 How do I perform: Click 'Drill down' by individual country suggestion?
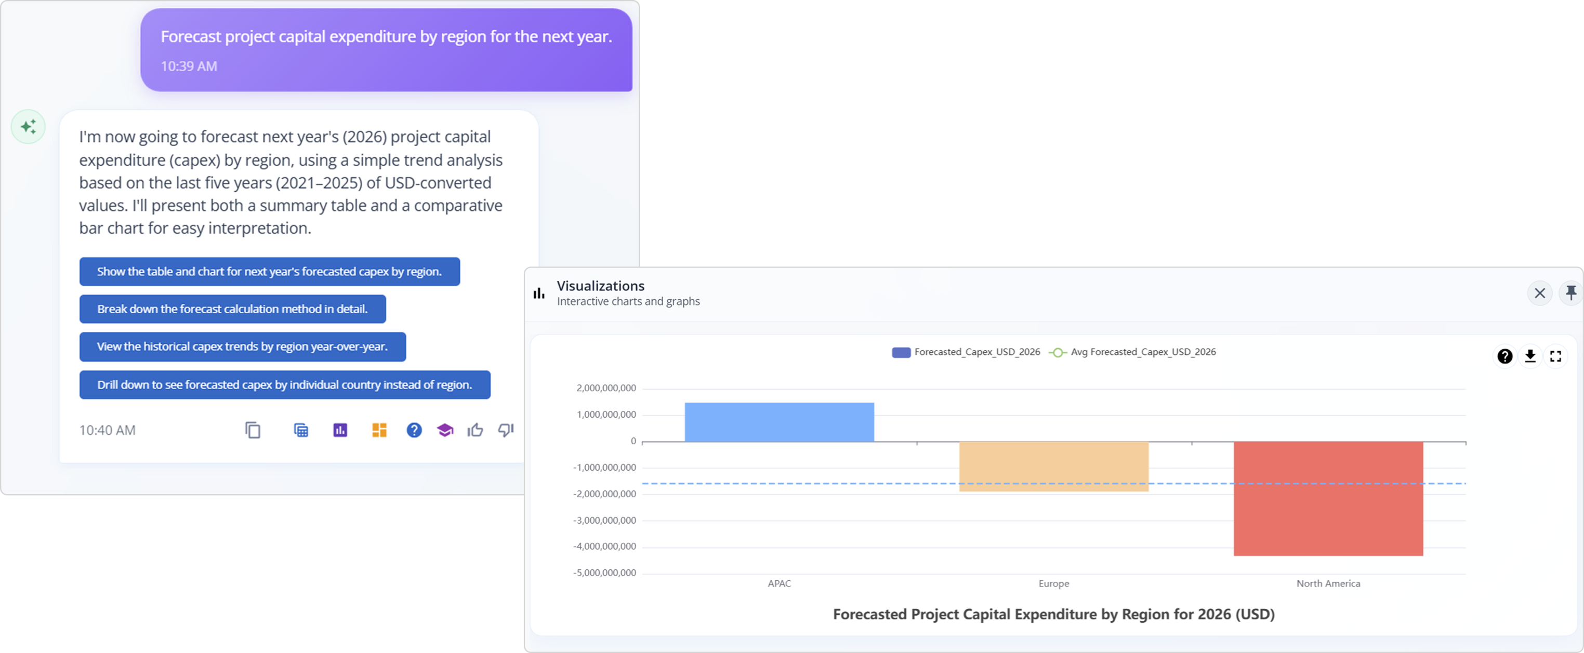tap(285, 385)
